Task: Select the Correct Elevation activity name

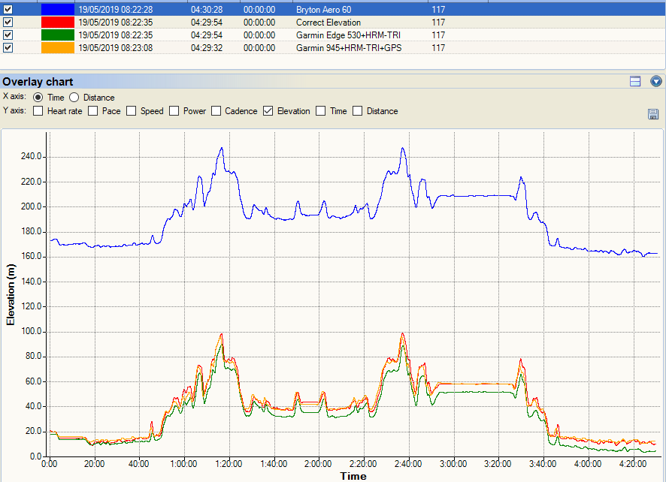Action: pos(328,22)
